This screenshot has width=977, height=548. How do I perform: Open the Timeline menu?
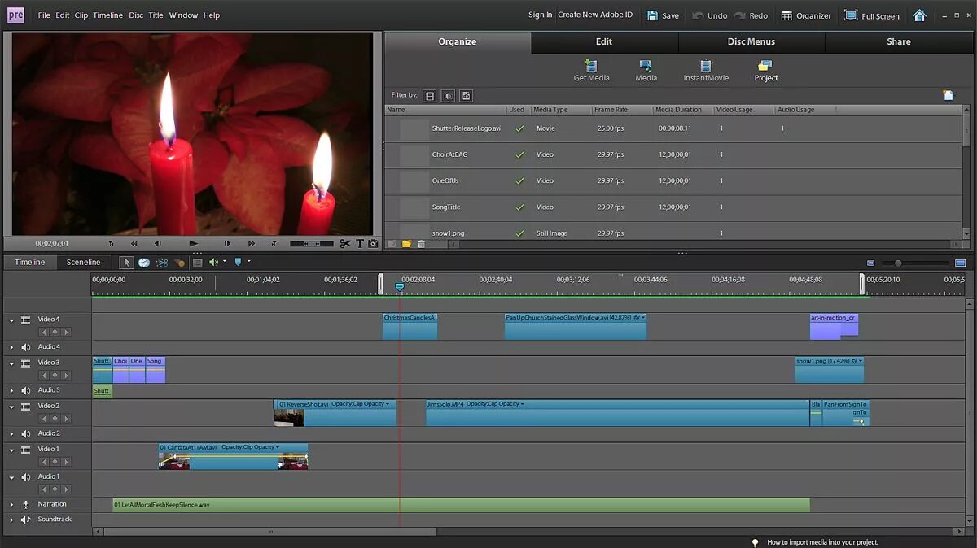pos(107,15)
